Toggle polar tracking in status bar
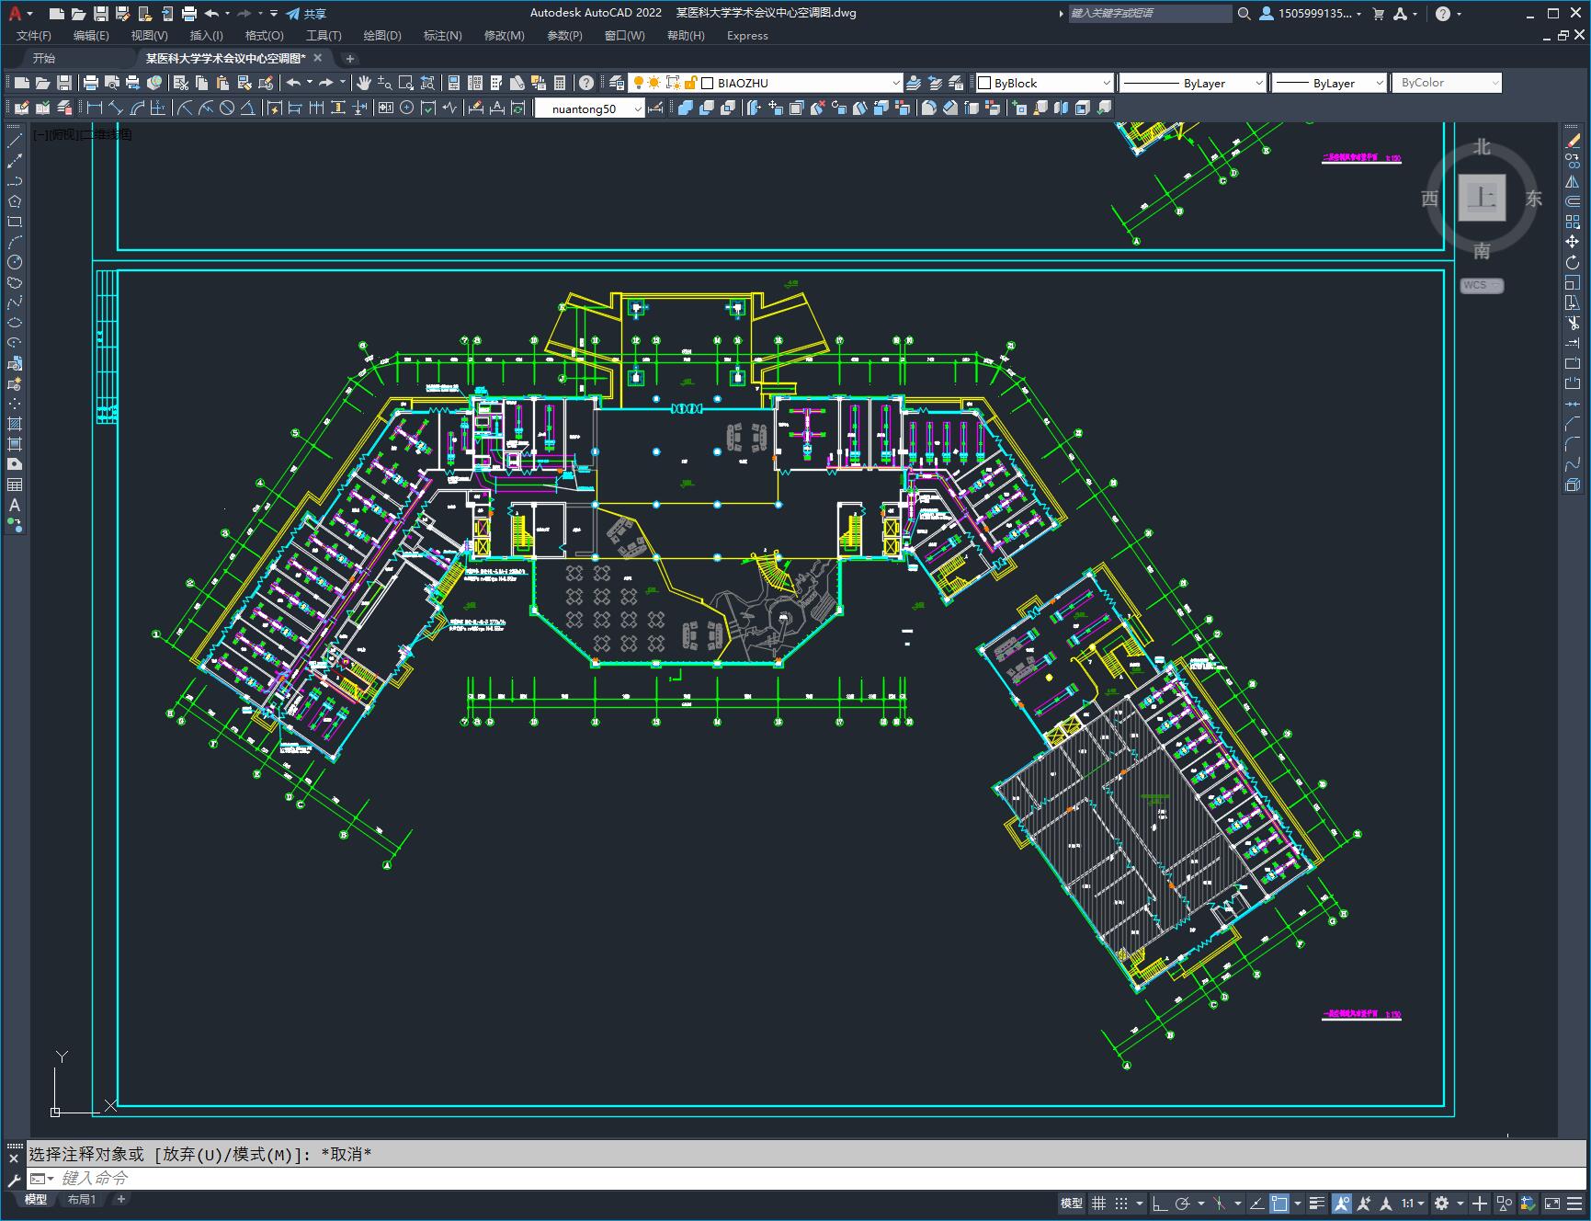The width and height of the screenshot is (1591, 1221). tap(1183, 1204)
